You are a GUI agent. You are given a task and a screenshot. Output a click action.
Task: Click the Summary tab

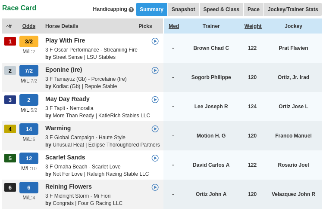pyautogui.click(x=151, y=9)
